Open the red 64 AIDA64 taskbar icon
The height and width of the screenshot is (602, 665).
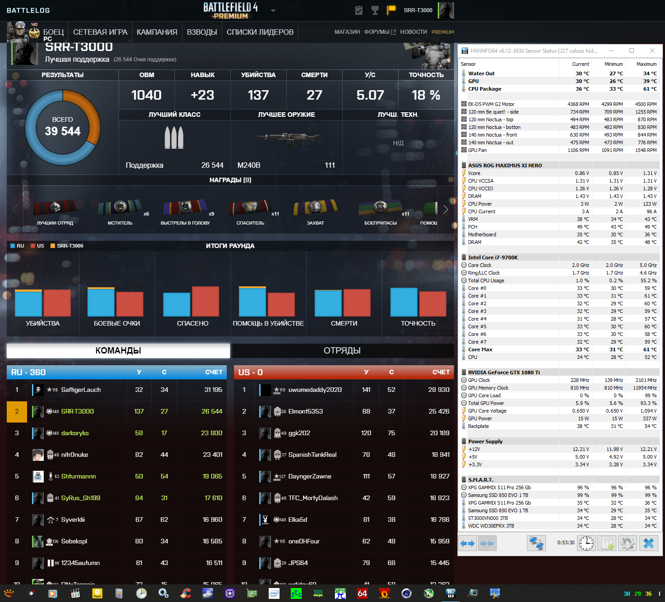[x=362, y=593]
